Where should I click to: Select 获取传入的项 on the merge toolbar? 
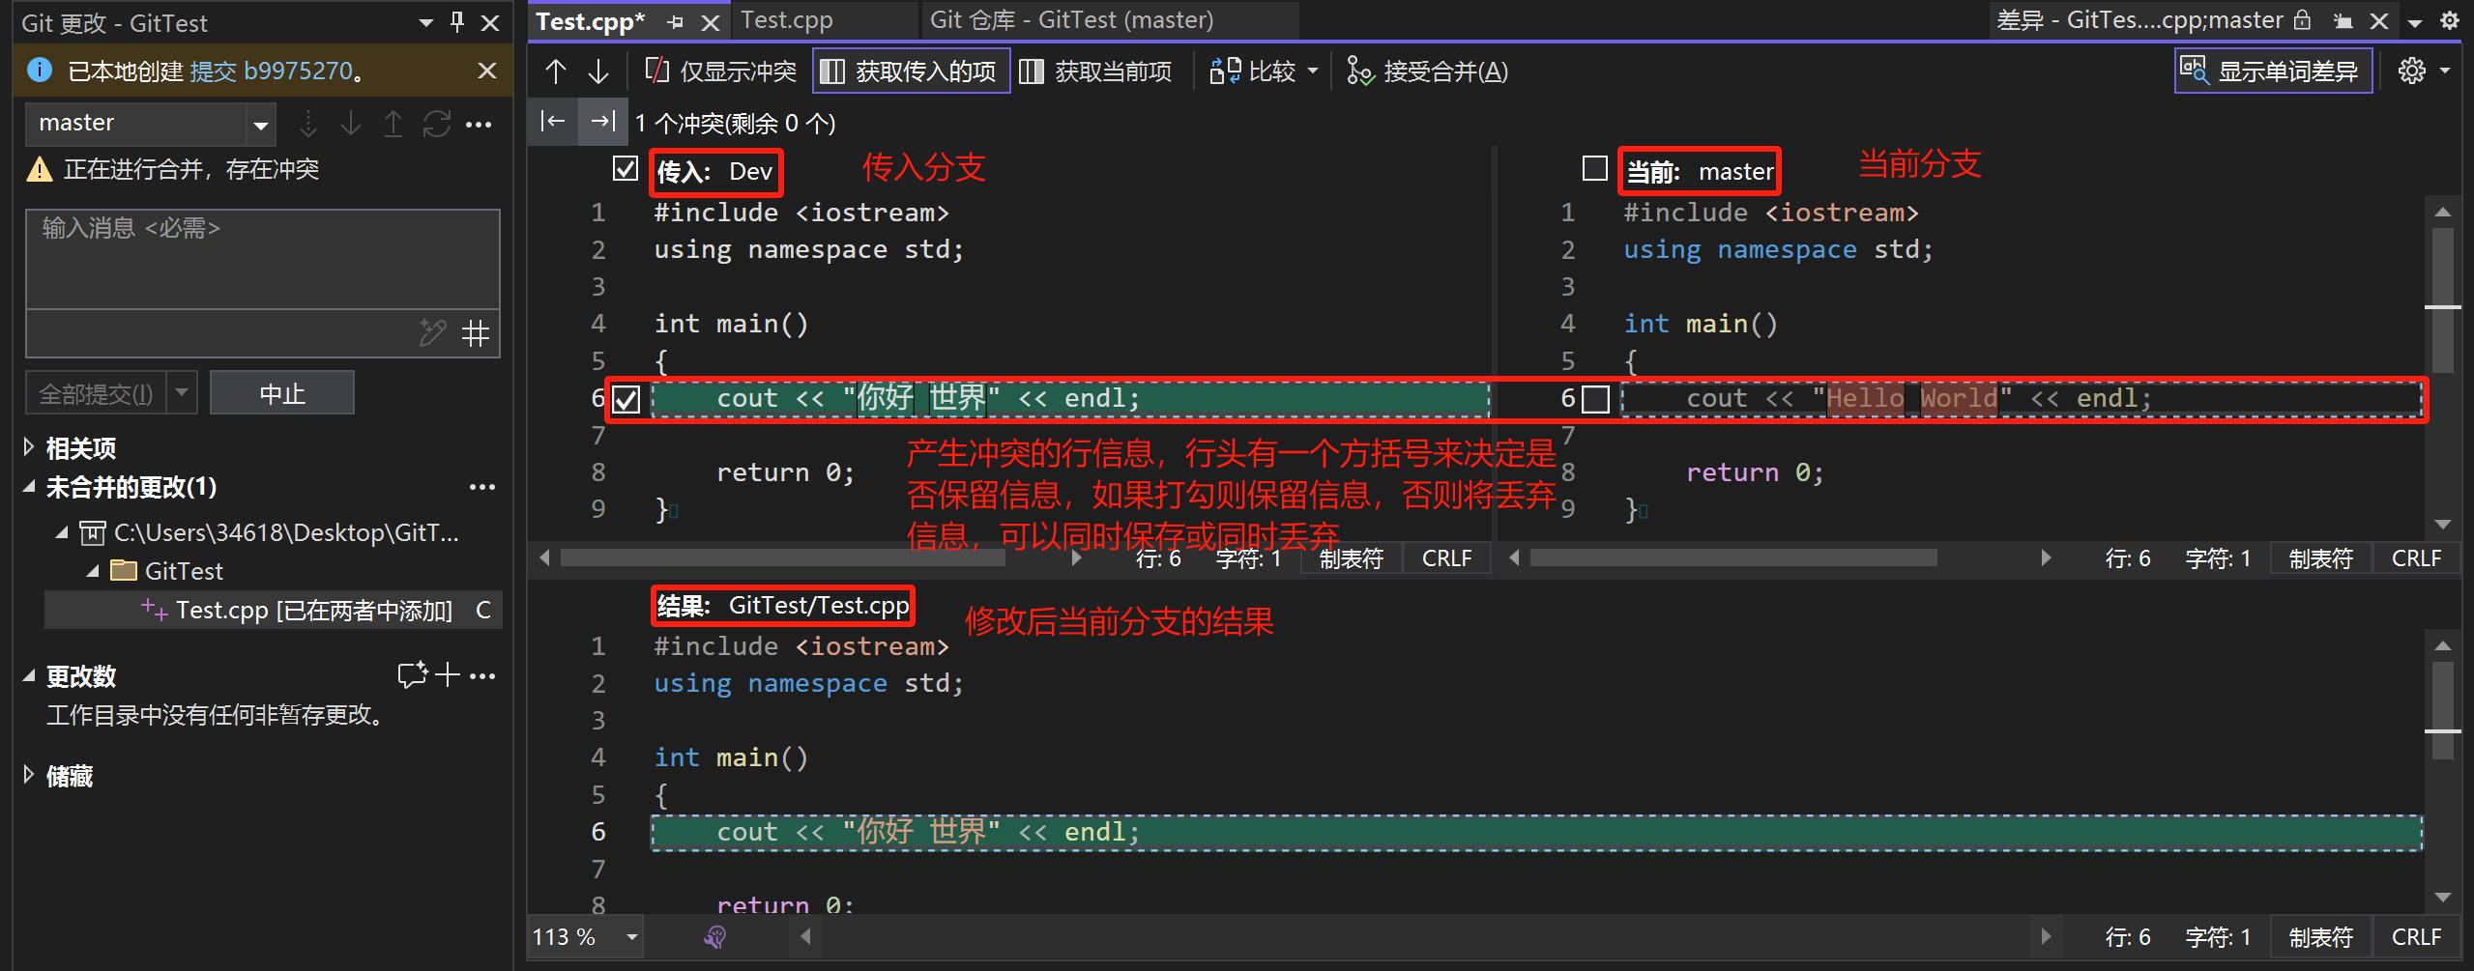[909, 70]
